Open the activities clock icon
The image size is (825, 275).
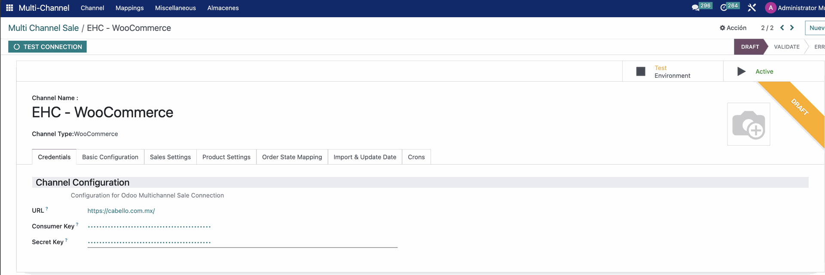(x=724, y=8)
